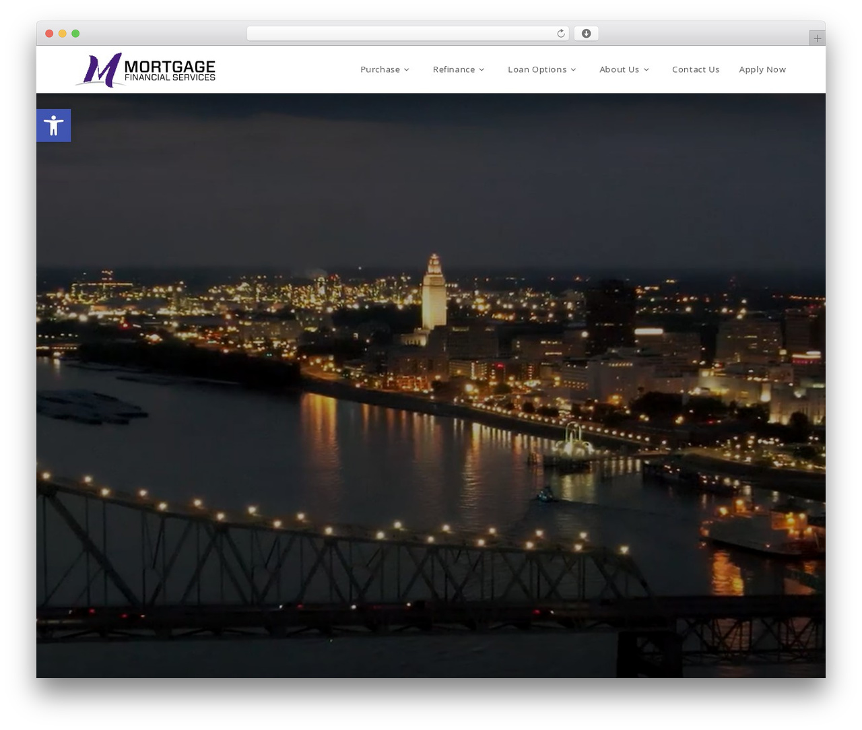Expand the Purchase menu chevron
This screenshot has height=730, width=862.
coord(407,70)
